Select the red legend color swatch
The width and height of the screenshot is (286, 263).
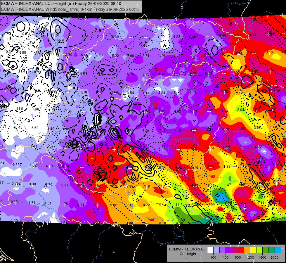pyautogui.click(x=241, y=250)
